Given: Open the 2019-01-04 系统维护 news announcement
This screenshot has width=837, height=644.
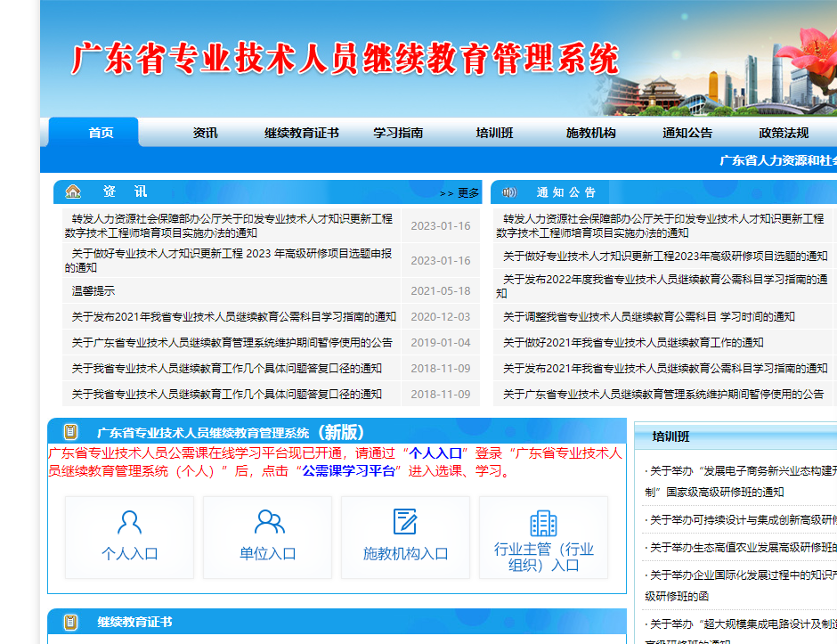Looking at the screenshot, I should [x=232, y=343].
